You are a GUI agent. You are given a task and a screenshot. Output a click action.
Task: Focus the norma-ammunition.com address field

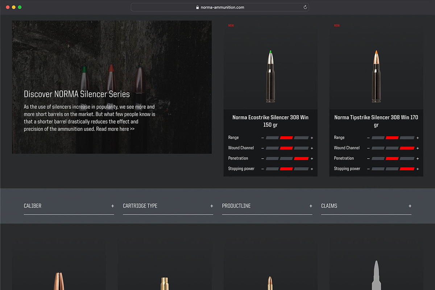pos(220,7)
